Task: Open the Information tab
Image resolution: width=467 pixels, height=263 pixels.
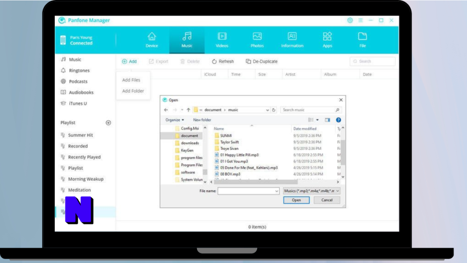Action: click(x=292, y=40)
